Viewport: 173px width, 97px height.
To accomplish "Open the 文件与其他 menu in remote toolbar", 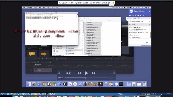I will [95, 3].
